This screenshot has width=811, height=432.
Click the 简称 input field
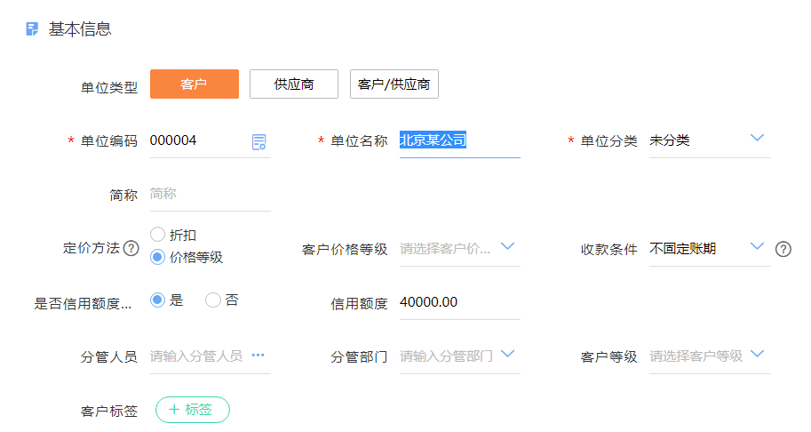(210, 194)
